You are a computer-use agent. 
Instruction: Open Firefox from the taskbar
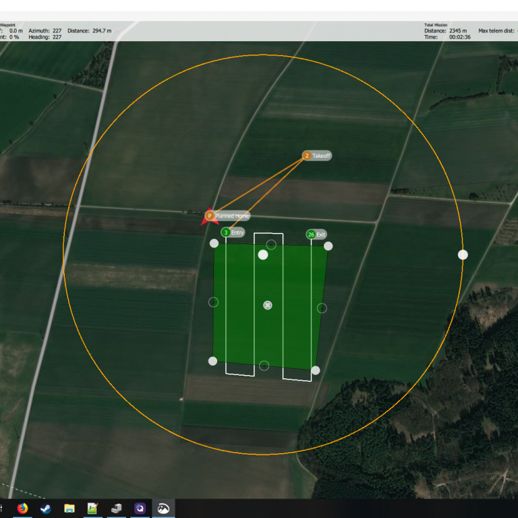coord(22,508)
